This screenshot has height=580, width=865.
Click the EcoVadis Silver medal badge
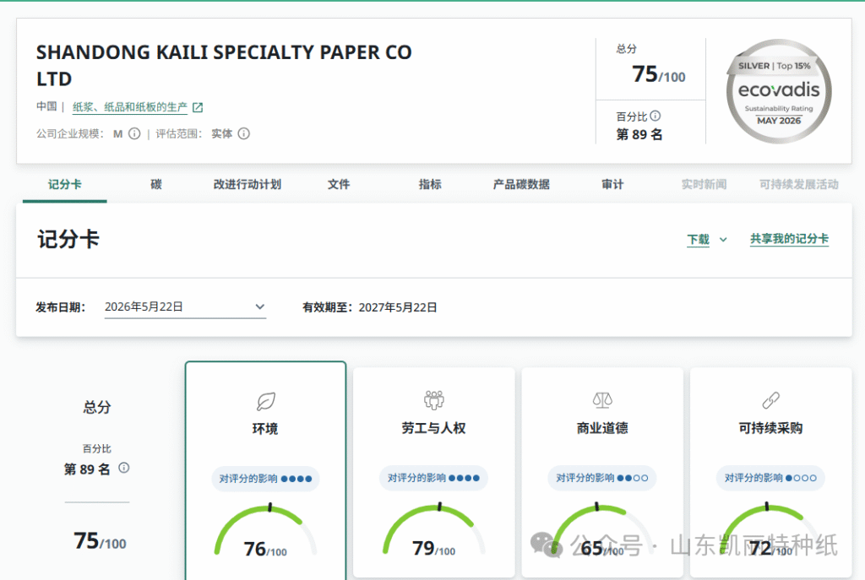pyautogui.click(x=778, y=91)
